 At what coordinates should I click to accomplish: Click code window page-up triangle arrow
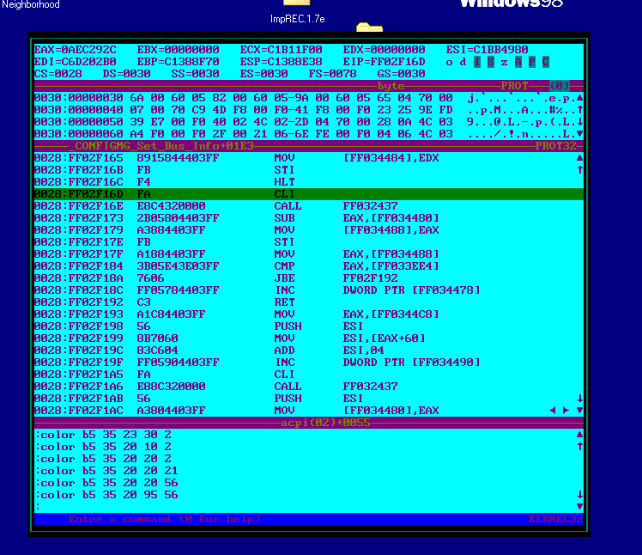point(579,158)
